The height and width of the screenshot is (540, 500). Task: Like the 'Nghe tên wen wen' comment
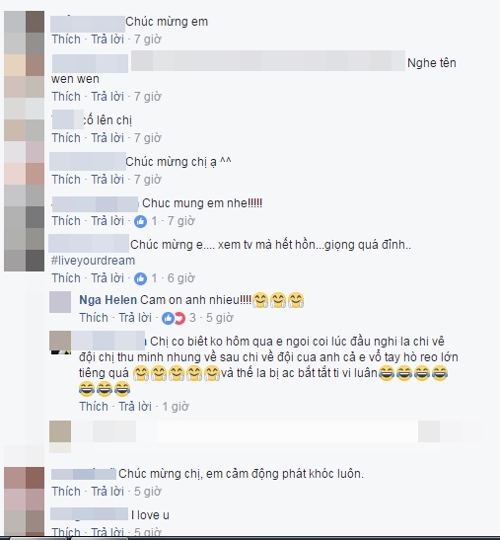(66, 97)
